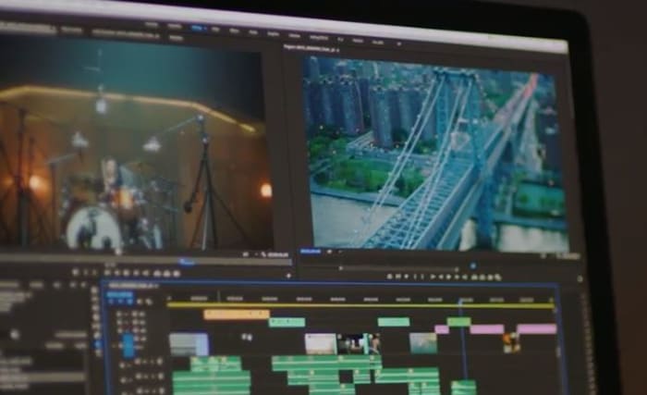Click the Source monitor drum kit preview
The image size is (647, 395).
(x=135, y=143)
